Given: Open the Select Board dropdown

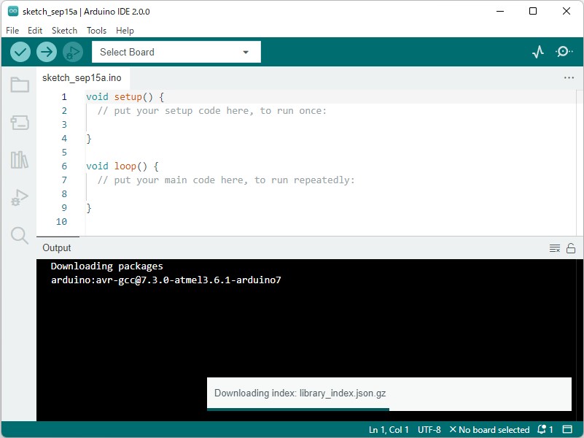Looking at the screenshot, I should [175, 52].
